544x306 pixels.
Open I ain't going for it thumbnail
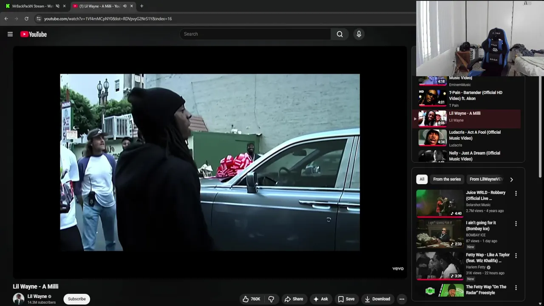click(x=439, y=233)
